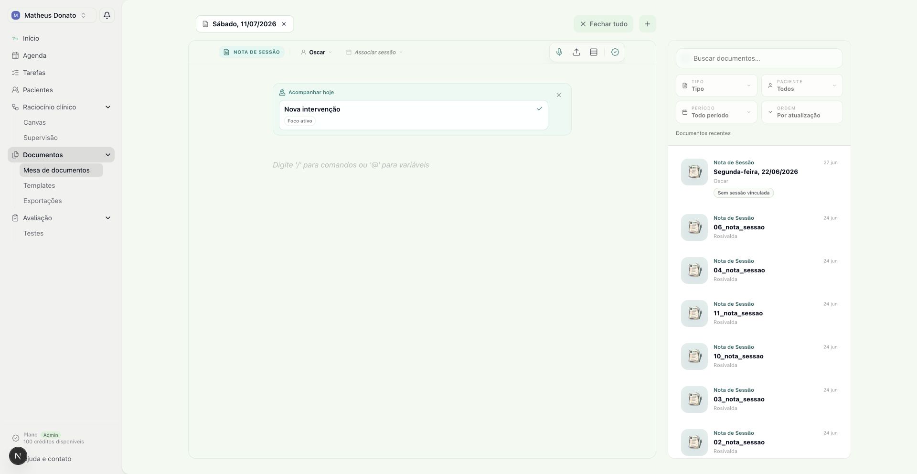917x474 pixels.
Task: Open the layout panel icon in the note toolbar
Action: (x=594, y=52)
